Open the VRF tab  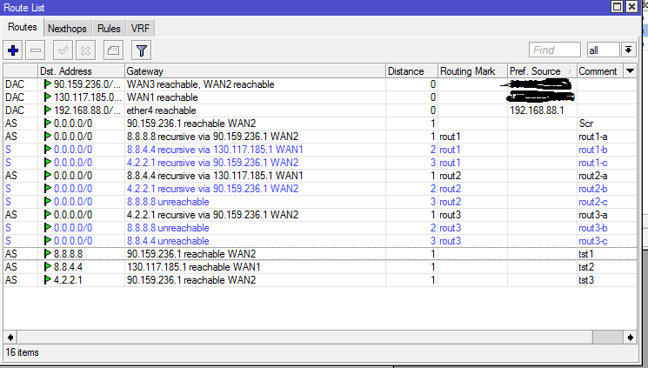coord(140,29)
